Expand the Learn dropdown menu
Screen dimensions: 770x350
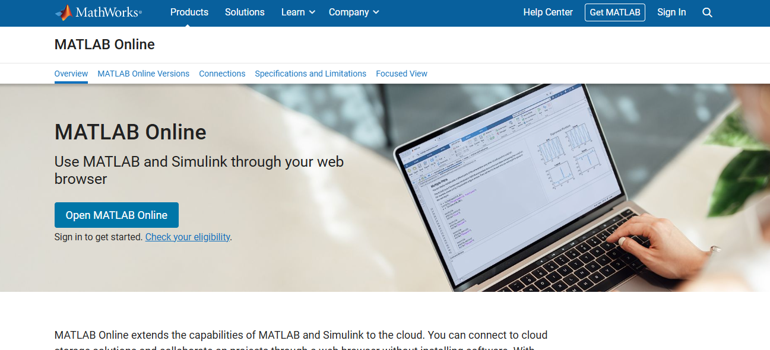coord(293,12)
